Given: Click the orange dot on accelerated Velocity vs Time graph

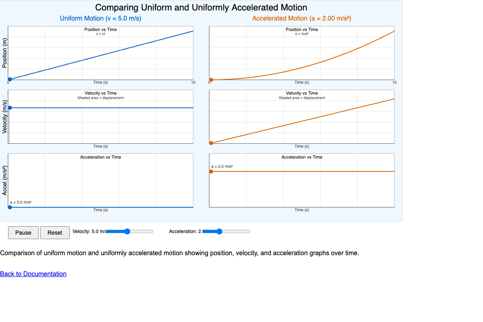Looking at the screenshot, I should point(211,142).
